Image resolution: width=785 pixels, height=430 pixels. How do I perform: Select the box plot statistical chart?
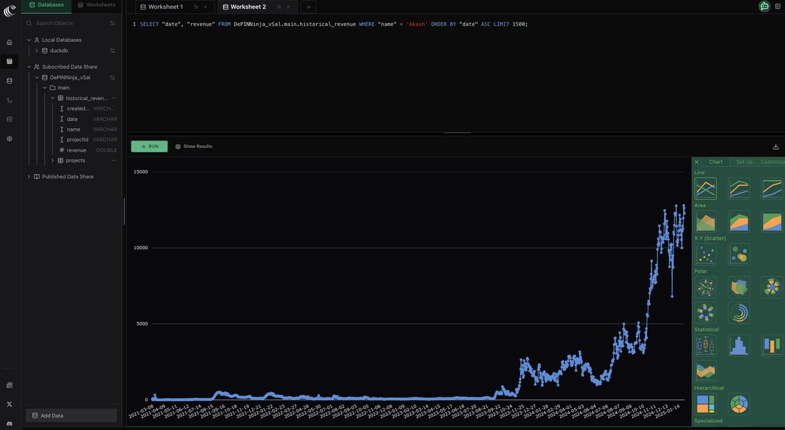(705, 345)
